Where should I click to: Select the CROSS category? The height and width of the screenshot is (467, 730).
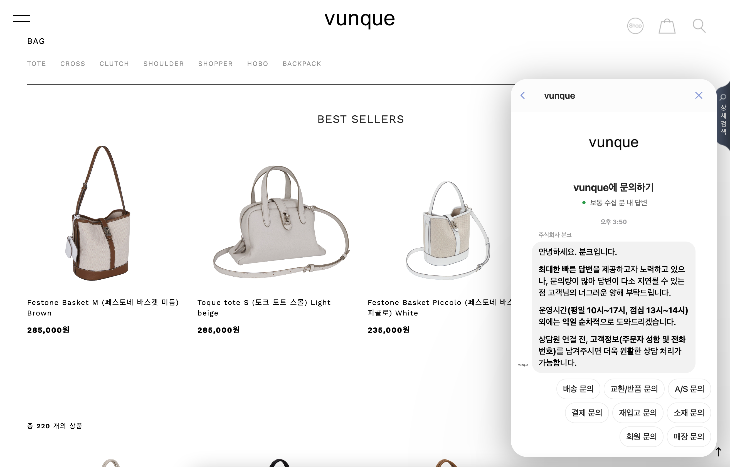[73, 64]
